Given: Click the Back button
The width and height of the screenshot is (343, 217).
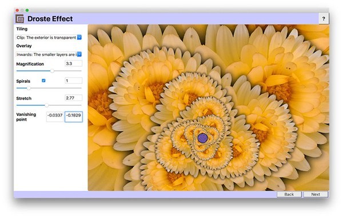Looking at the screenshot, I should pos(289,194).
